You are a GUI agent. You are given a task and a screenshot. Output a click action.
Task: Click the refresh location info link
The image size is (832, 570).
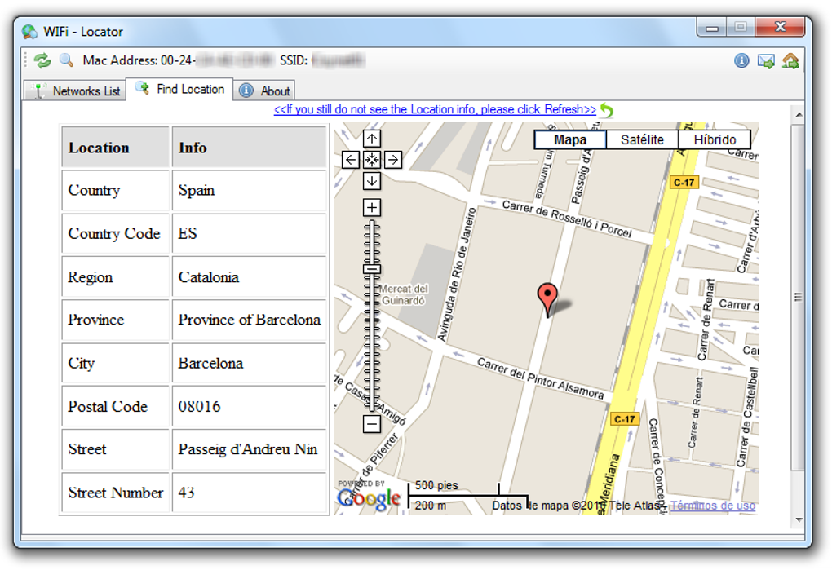pos(435,109)
